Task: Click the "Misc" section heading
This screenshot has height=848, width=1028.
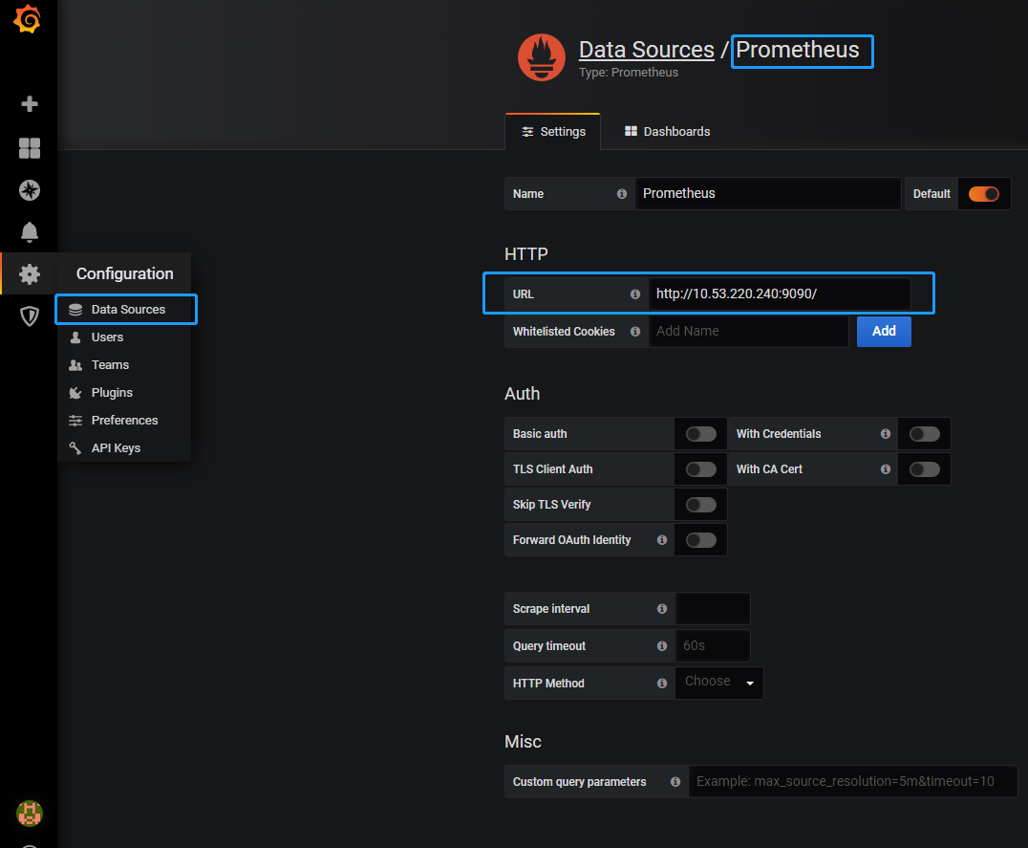Action: click(x=524, y=742)
